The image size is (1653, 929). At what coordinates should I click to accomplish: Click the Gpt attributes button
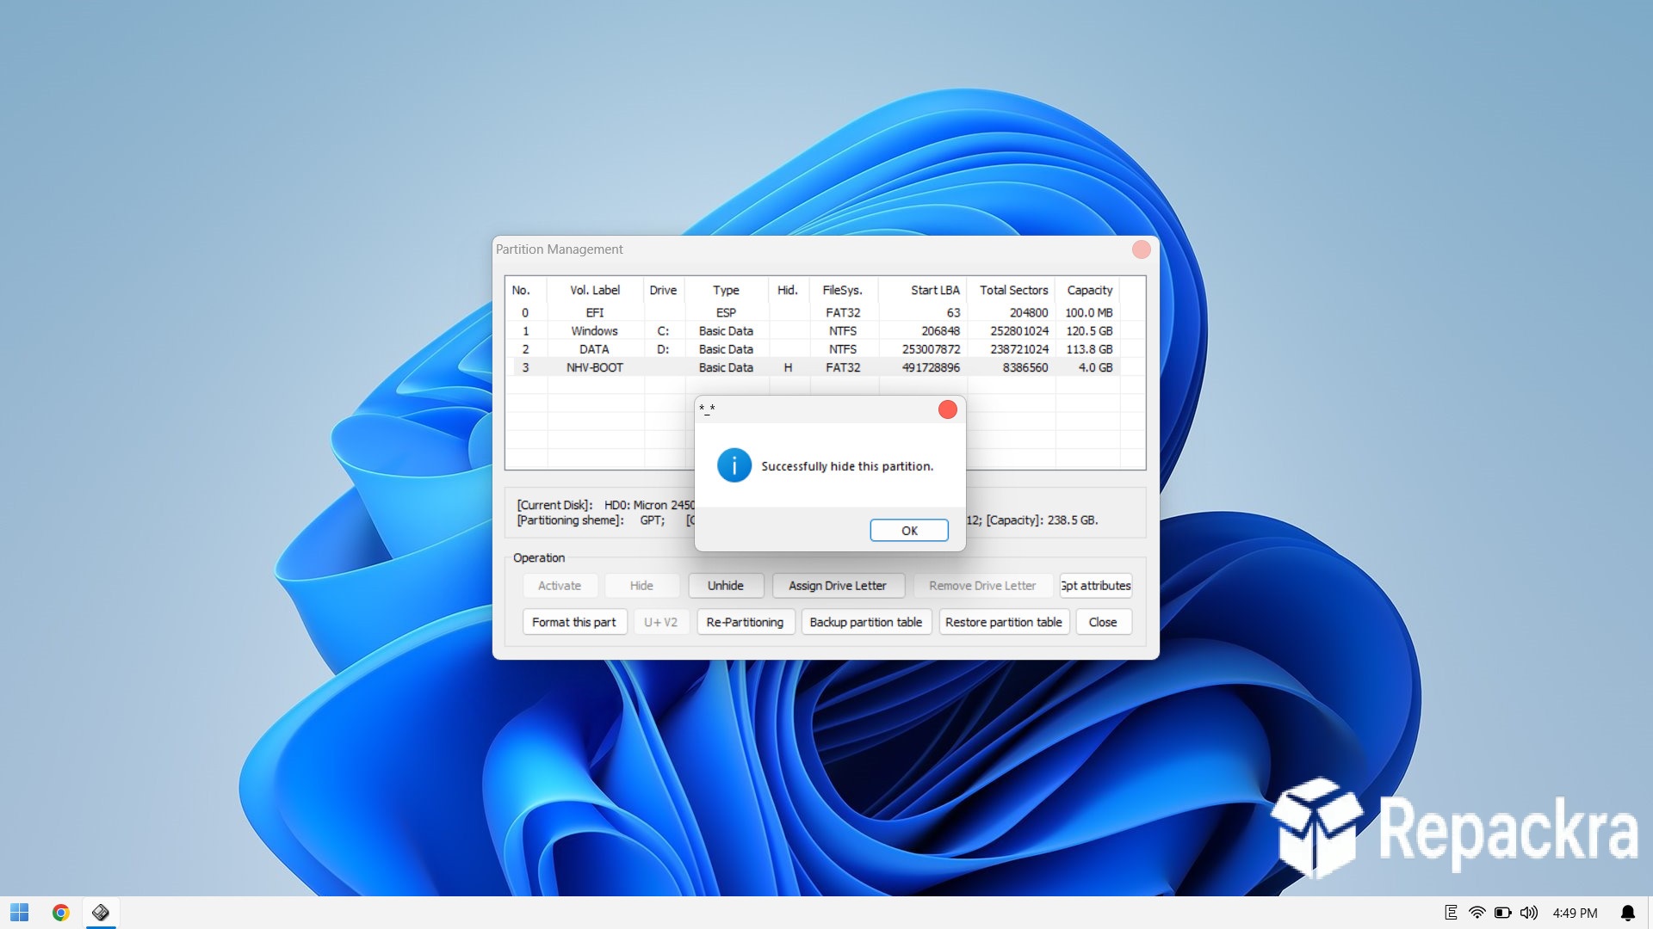1096,586
